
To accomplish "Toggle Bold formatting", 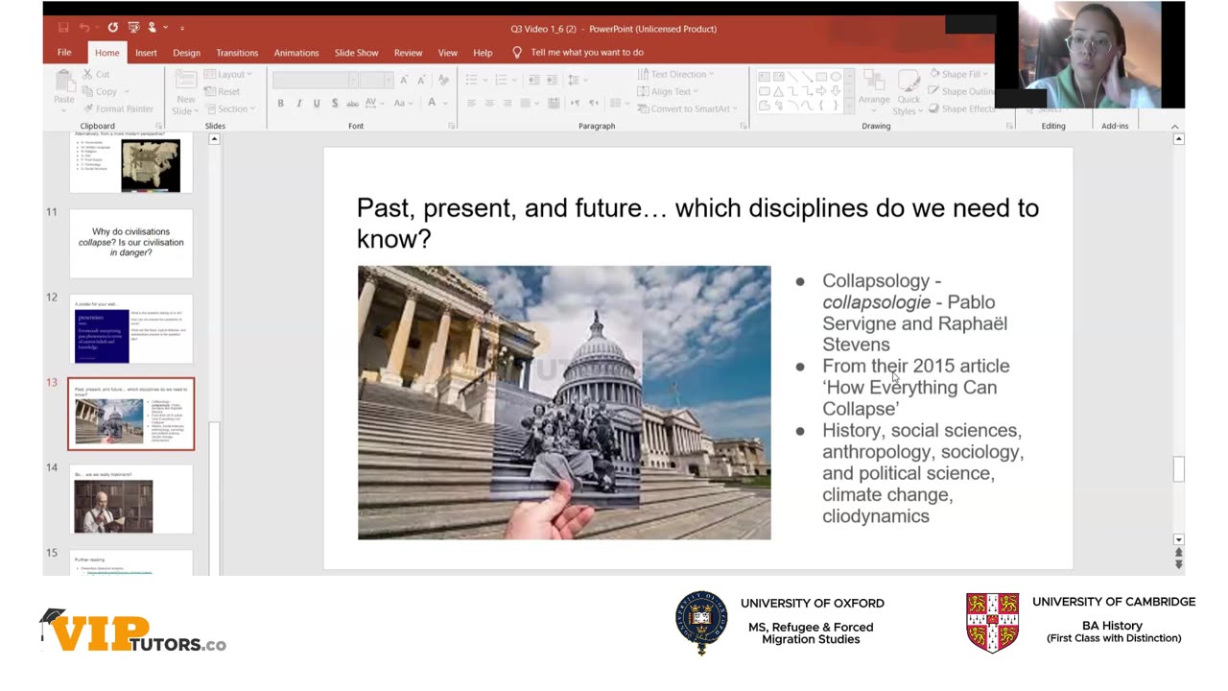I will (280, 103).
